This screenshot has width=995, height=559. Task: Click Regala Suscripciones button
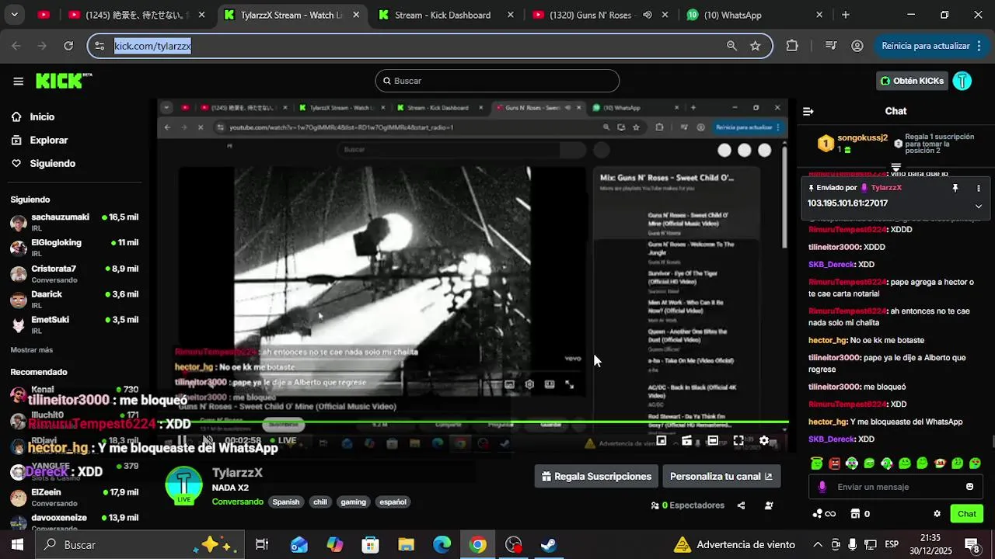pyautogui.click(x=596, y=477)
